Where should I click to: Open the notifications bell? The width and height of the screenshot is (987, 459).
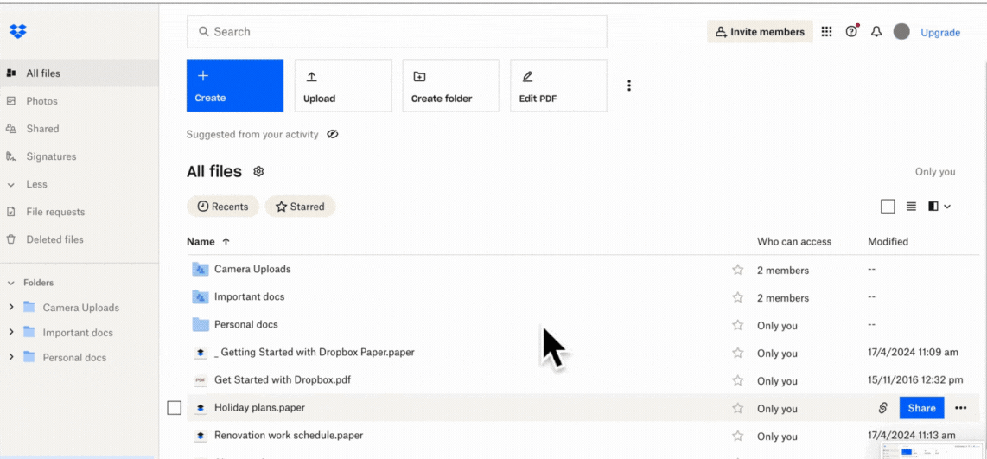click(876, 32)
